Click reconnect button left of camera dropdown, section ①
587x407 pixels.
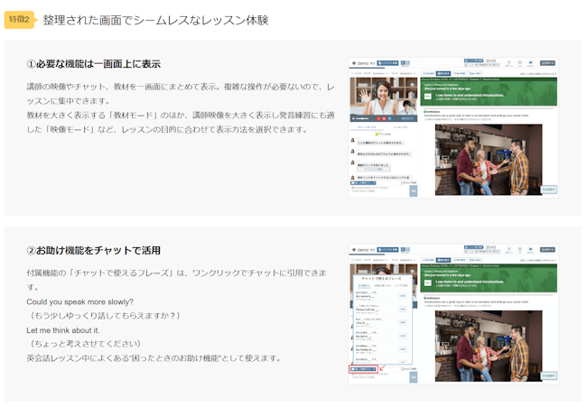click(x=357, y=73)
